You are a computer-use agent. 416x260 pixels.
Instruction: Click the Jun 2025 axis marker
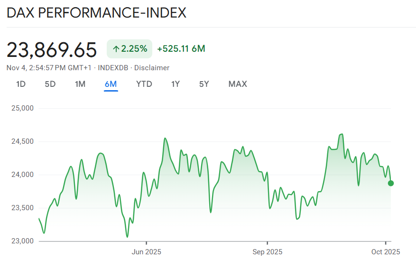click(x=146, y=251)
